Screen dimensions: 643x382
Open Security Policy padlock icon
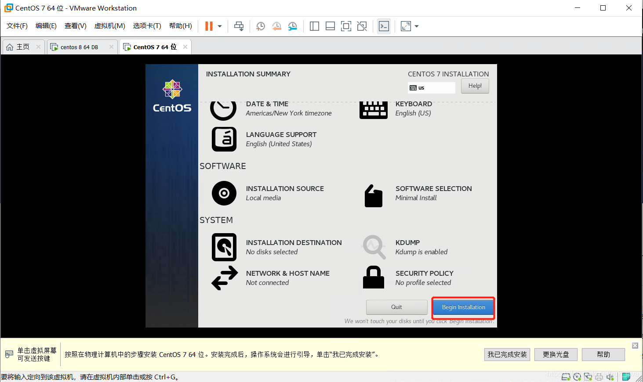374,277
